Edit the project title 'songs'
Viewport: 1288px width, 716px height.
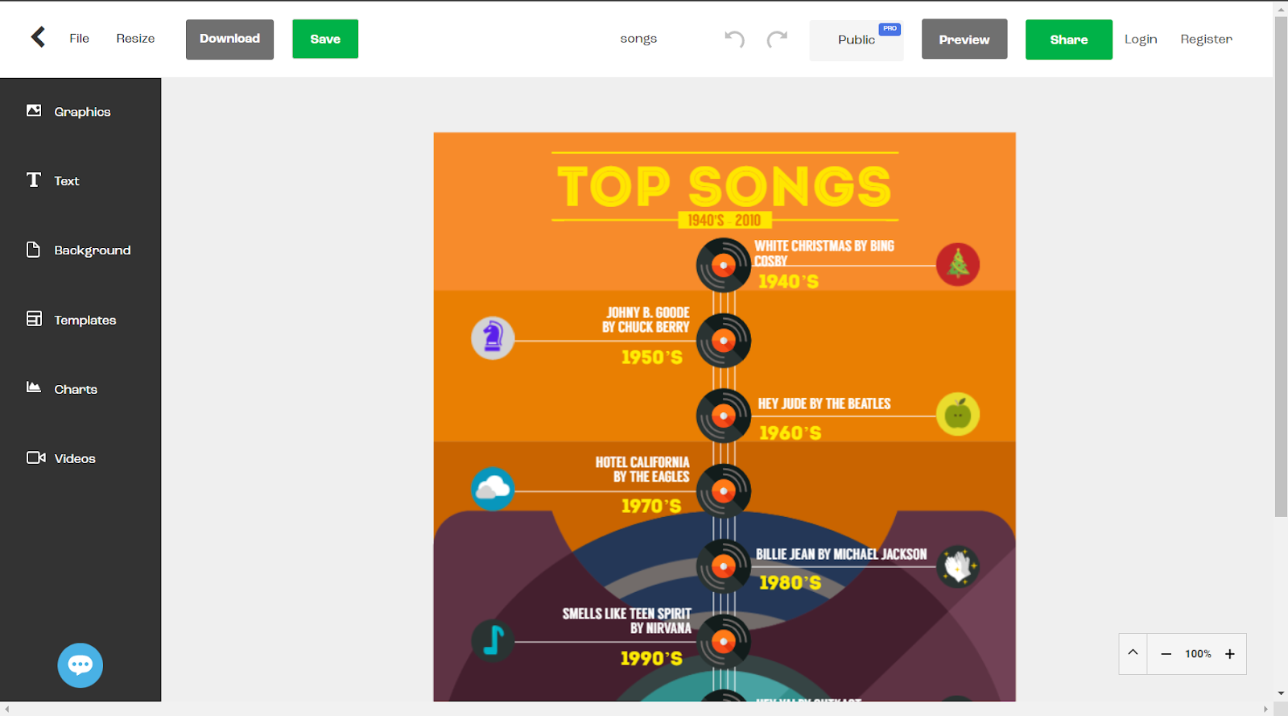638,39
